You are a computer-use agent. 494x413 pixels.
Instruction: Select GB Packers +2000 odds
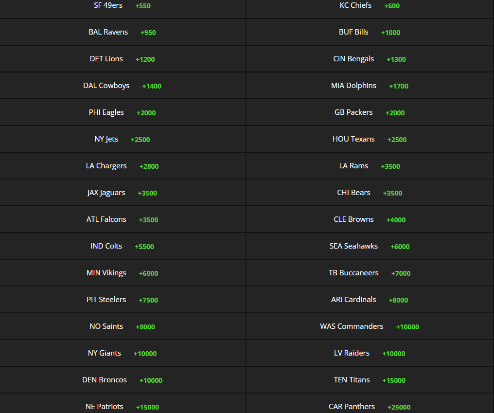(370, 112)
